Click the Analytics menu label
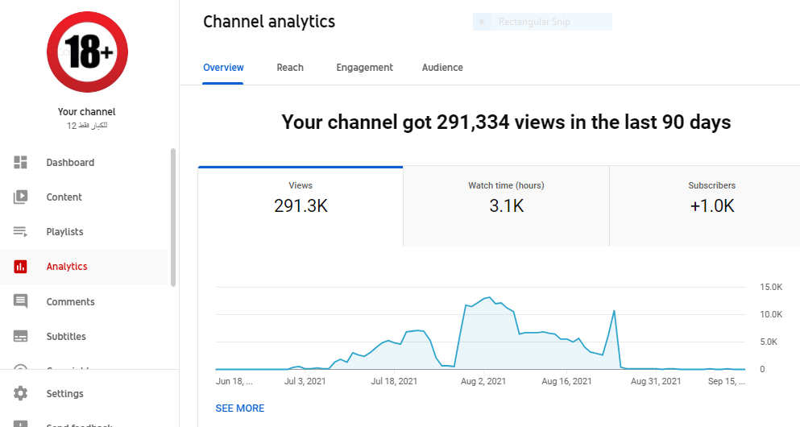The height and width of the screenshot is (427, 800). (x=67, y=267)
